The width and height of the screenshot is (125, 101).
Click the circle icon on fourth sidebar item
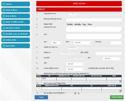point(4,22)
